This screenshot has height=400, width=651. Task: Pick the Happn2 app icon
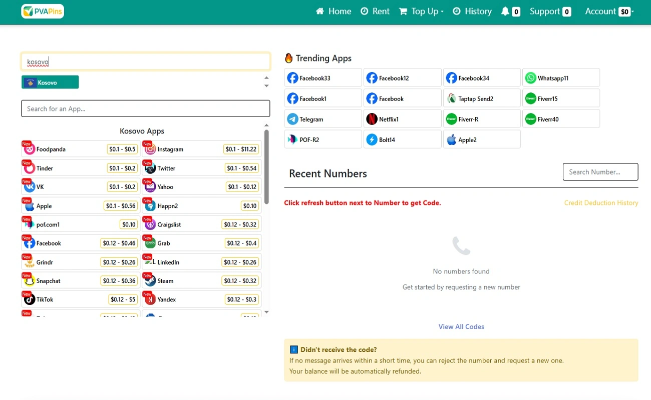(x=150, y=205)
